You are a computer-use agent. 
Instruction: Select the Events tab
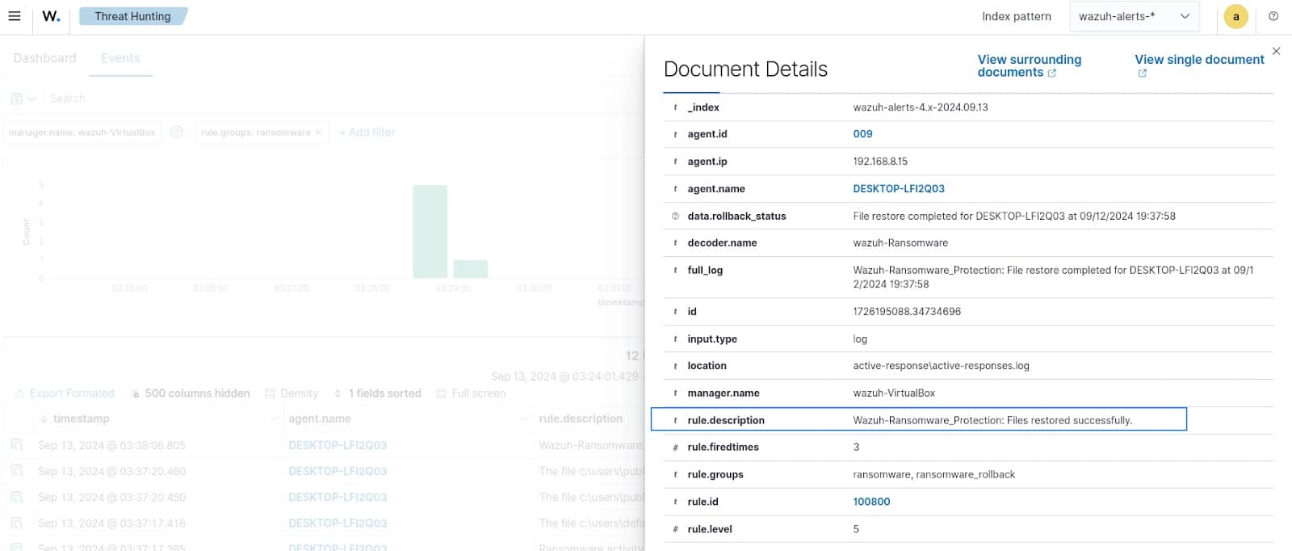point(120,58)
